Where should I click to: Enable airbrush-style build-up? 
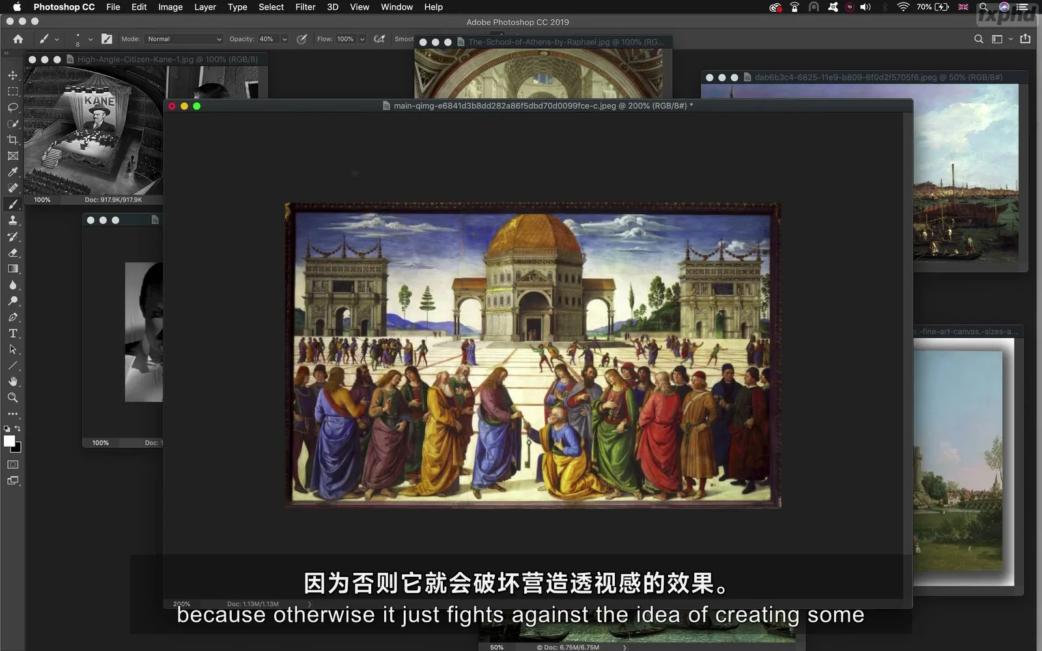click(379, 39)
